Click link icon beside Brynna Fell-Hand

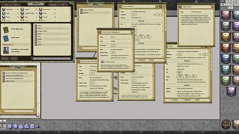click(x=81, y=10)
